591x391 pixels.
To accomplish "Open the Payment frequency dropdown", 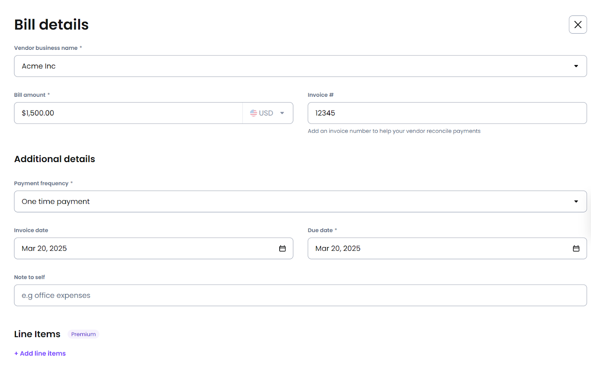I will 300,202.
